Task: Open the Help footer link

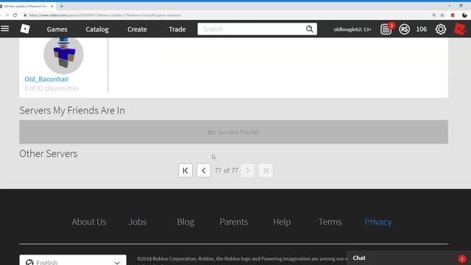Action: (282, 222)
